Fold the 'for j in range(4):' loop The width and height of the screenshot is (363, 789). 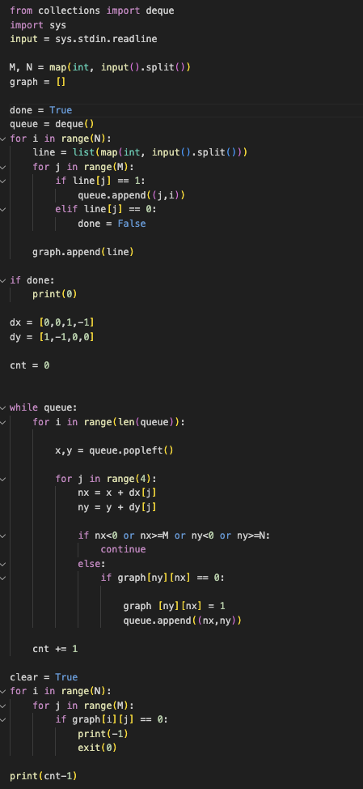[x=3, y=479]
